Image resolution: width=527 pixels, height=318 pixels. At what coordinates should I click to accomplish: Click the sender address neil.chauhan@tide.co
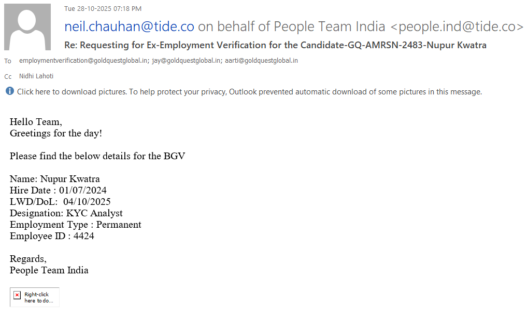tap(129, 26)
